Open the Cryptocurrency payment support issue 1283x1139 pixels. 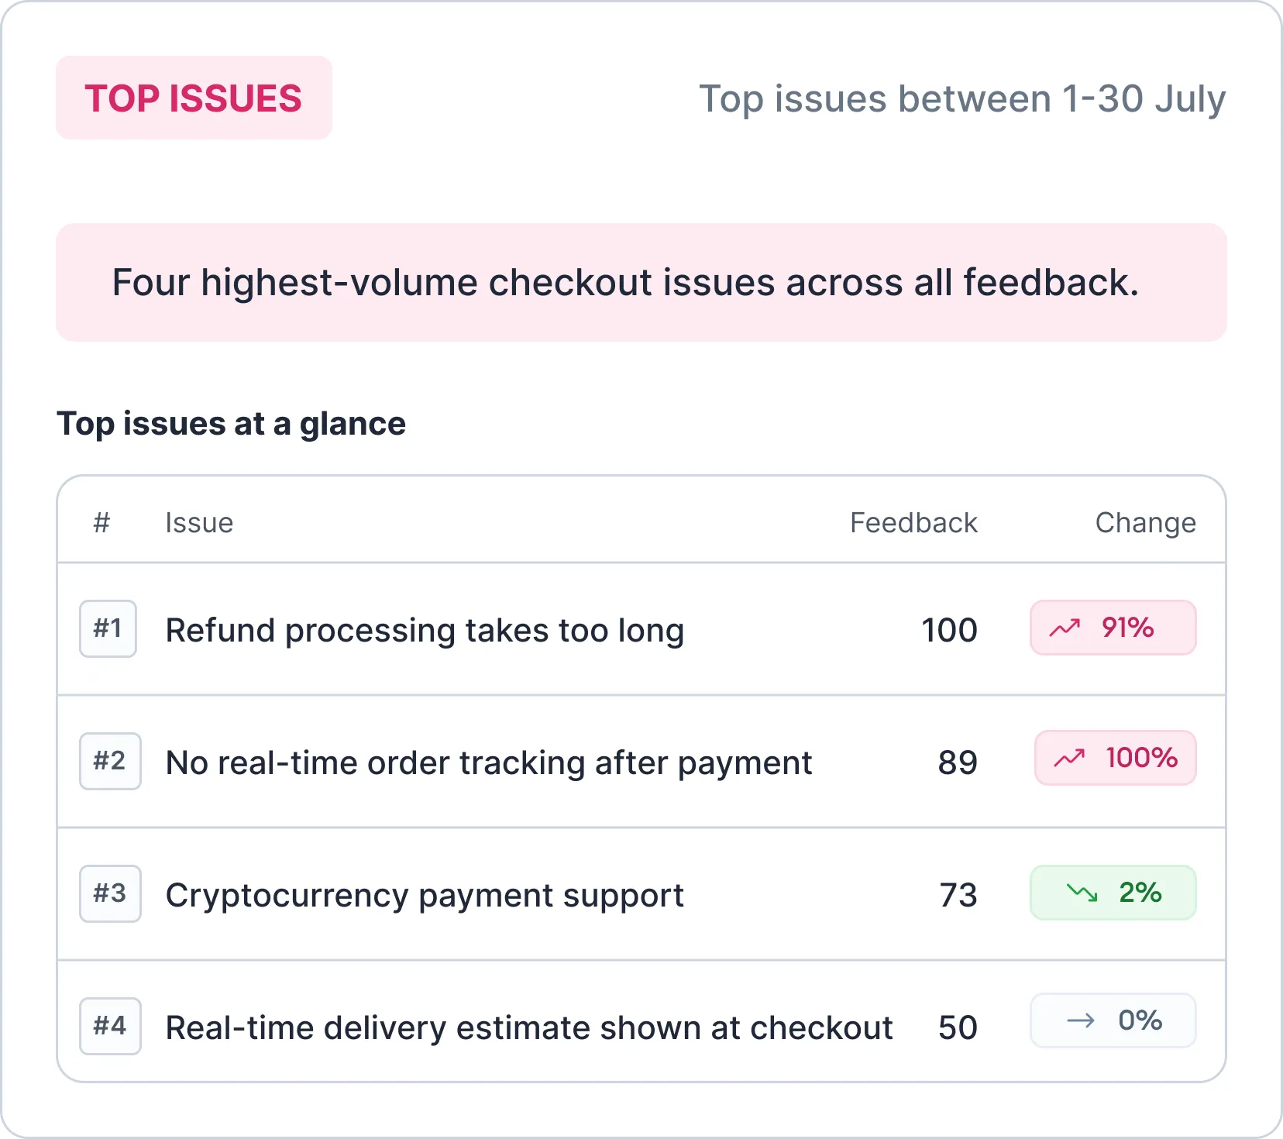425,896
